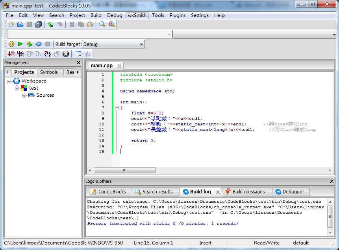Image resolution: width=339 pixels, height=250 pixels.
Task: Expand the Sources folder
Action: (x=24, y=96)
